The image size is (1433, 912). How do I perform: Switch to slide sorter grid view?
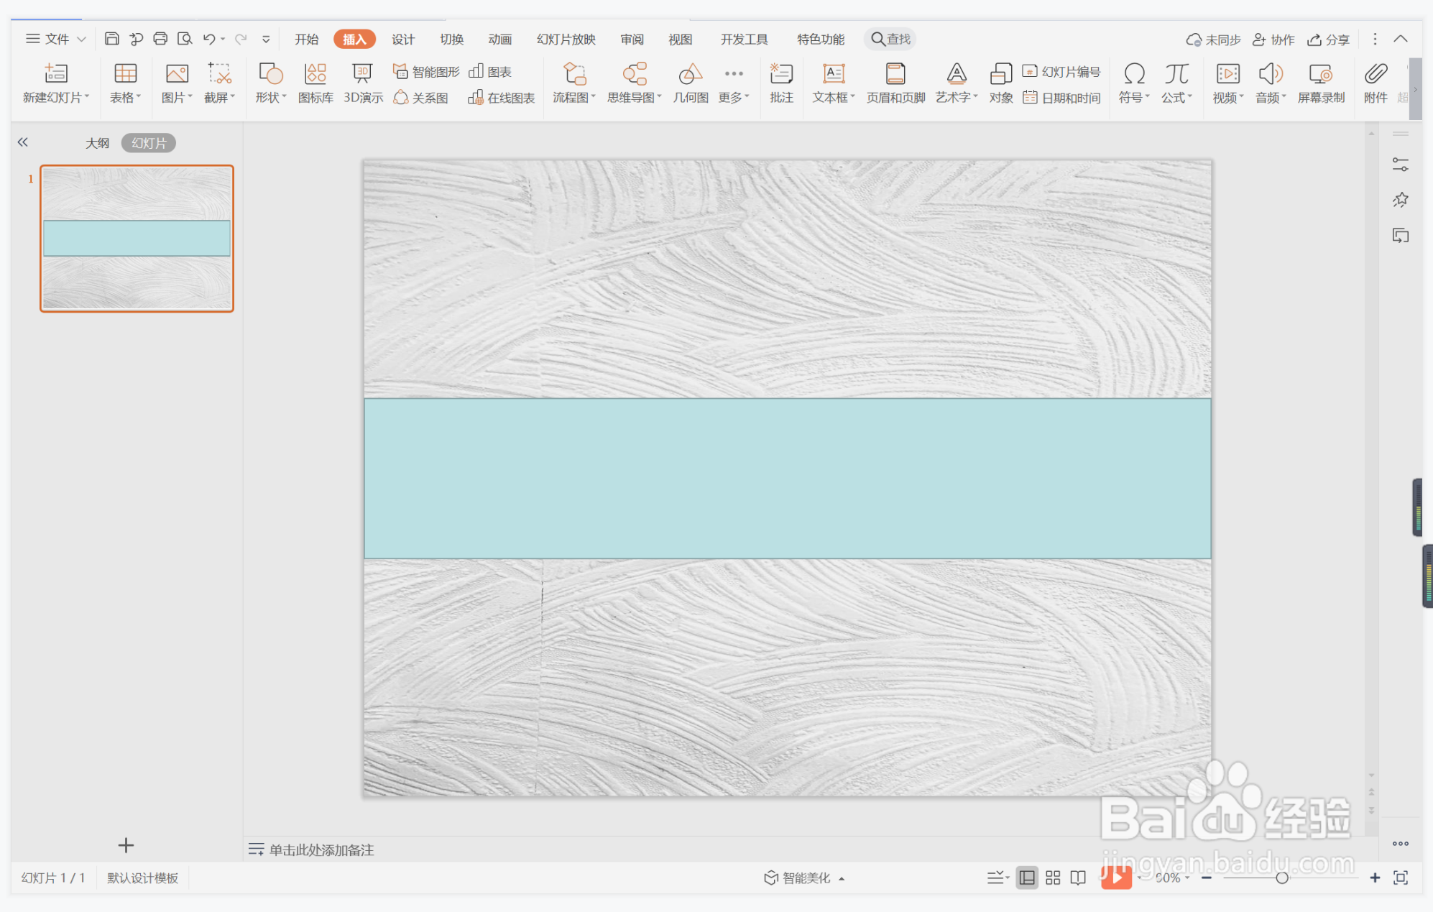pos(1053,878)
